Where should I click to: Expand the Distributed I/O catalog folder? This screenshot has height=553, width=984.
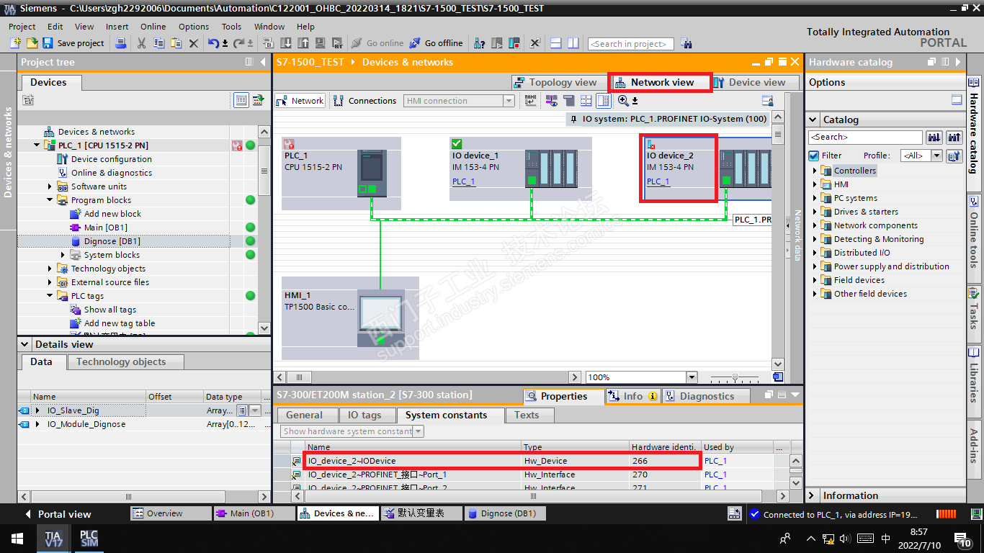click(x=815, y=253)
